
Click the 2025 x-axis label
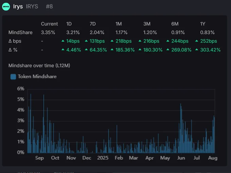point(103,158)
